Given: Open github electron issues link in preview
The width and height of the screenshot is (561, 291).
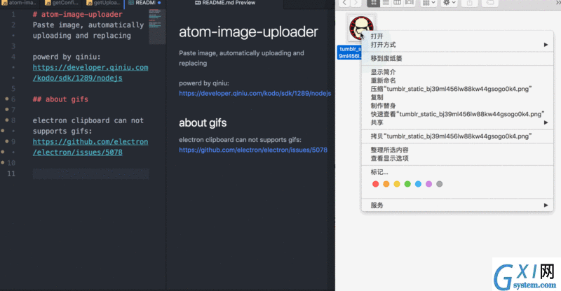Looking at the screenshot, I should click(253, 150).
